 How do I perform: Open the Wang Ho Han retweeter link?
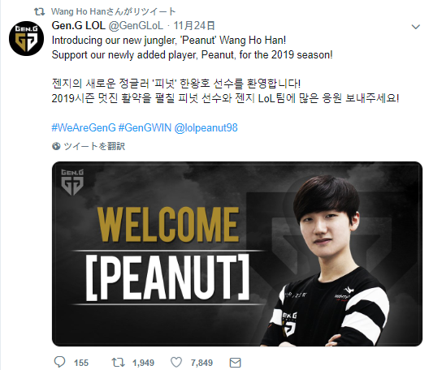coord(113,11)
